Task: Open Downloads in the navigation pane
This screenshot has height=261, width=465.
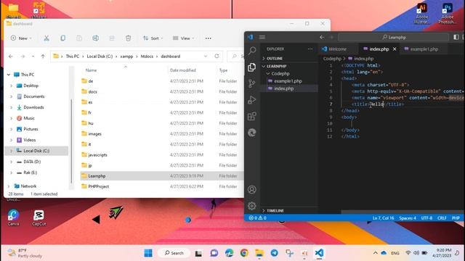Action: [33, 107]
